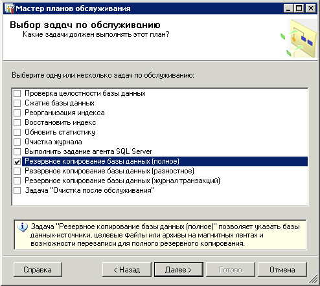Enable the differential backup (разностное) checkbox

pyautogui.click(x=17, y=171)
